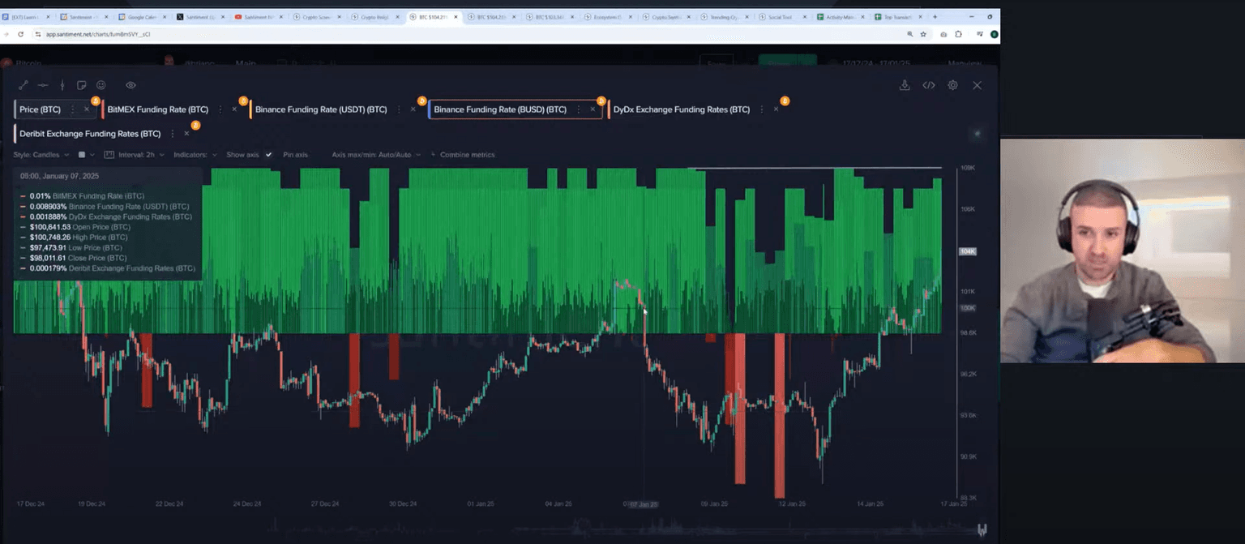Open the emoji picker icon
Viewport: 1245px width, 544px height.
[x=101, y=85]
